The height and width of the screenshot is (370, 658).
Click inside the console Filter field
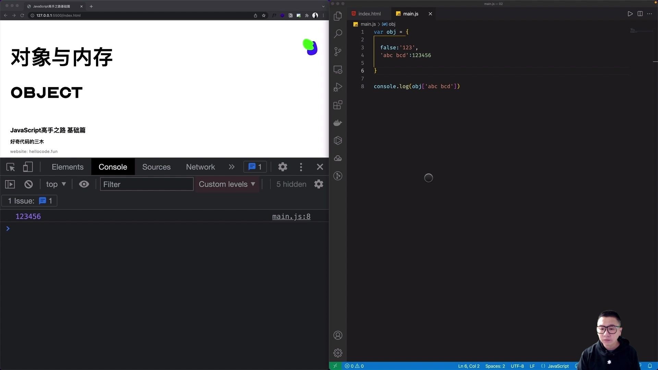(x=146, y=184)
